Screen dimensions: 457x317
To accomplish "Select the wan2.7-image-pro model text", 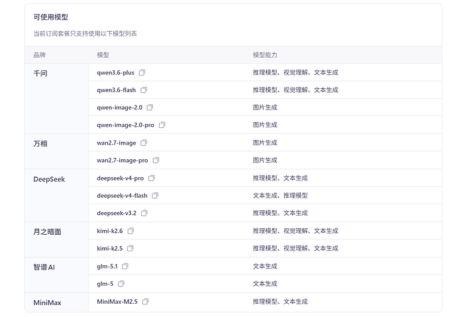I will point(123,160).
